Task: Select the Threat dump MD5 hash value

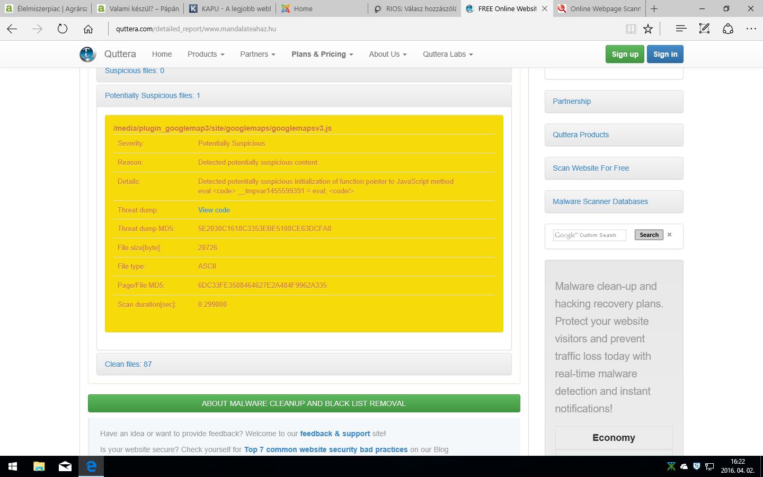Action: coord(265,228)
